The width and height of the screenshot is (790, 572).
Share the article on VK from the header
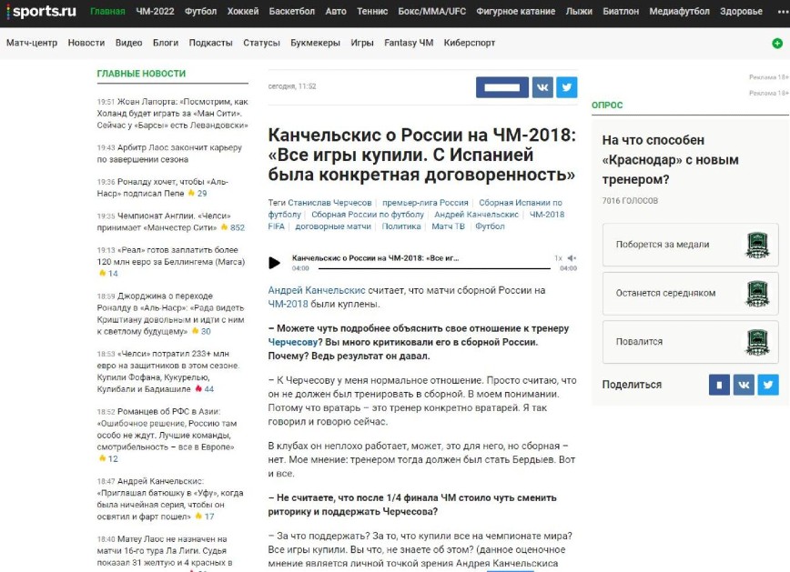[542, 87]
